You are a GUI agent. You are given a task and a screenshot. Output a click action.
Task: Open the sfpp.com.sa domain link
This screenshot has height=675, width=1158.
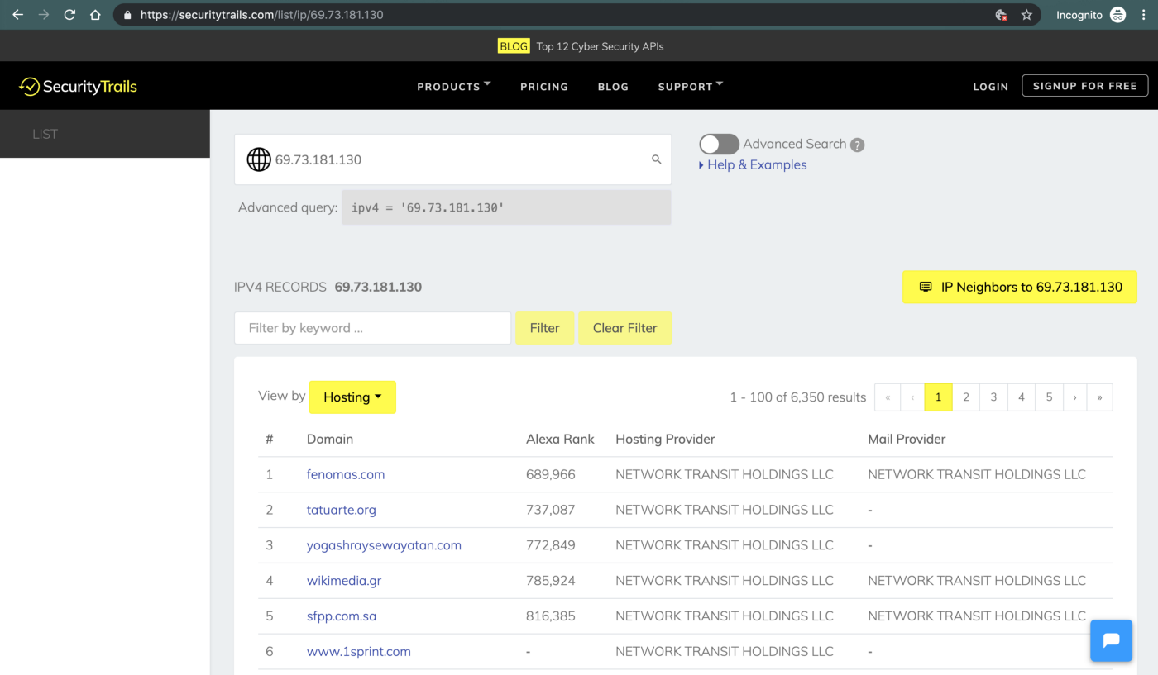point(342,616)
